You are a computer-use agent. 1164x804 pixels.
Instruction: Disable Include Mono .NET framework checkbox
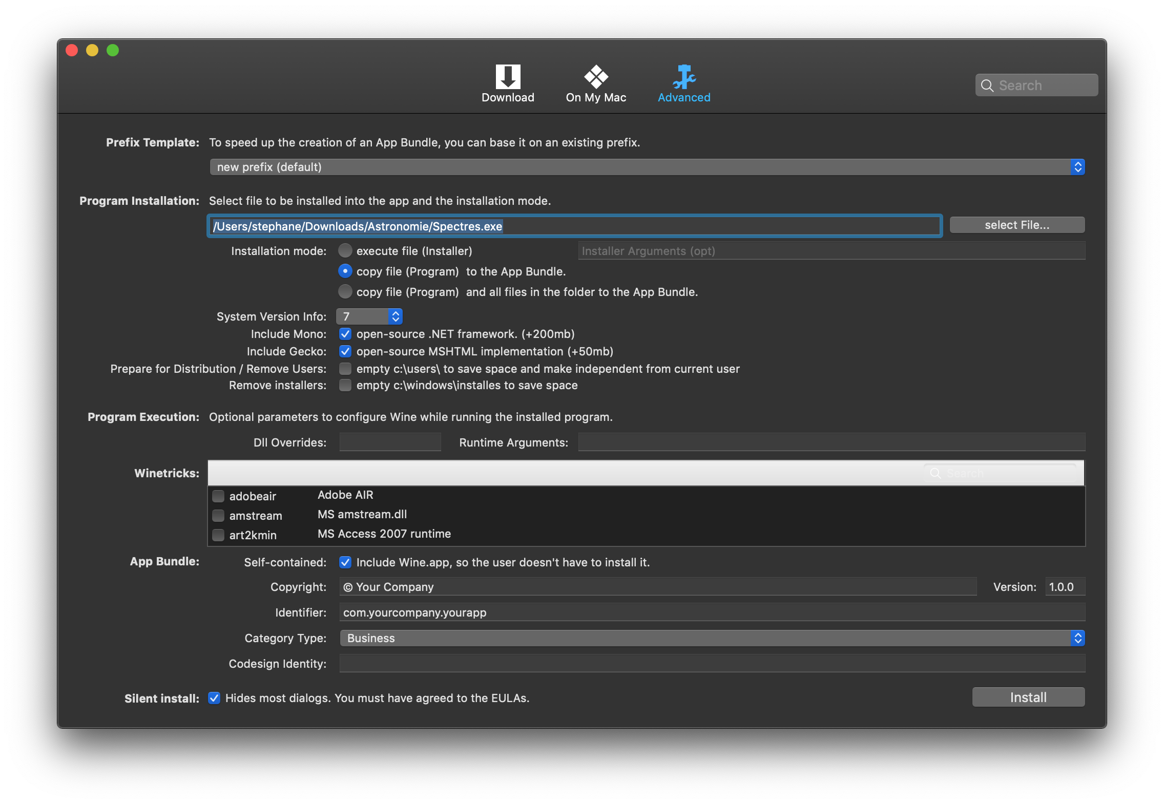coord(345,334)
